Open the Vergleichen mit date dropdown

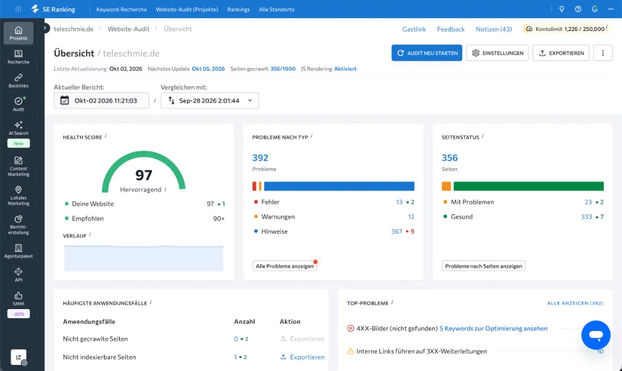pos(210,100)
